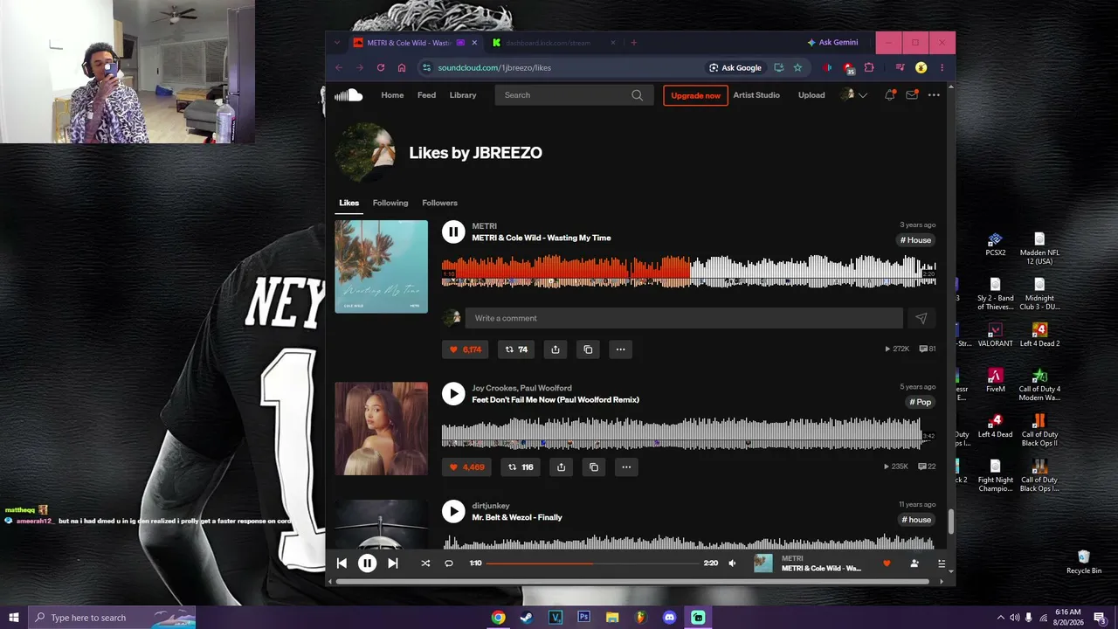This screenshot has width=1118, height=629.
Task: Switch to the dashboard.kick.com browser tab
Action: coord(553,42)
